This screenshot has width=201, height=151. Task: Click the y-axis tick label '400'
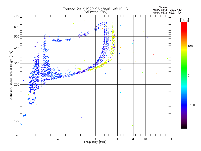17,48
